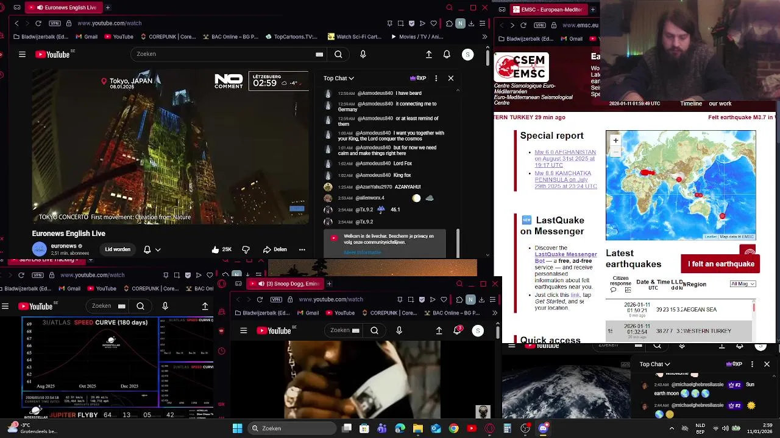
Task: Select the EMSC - European-Mediter tab
Action: 548,9
